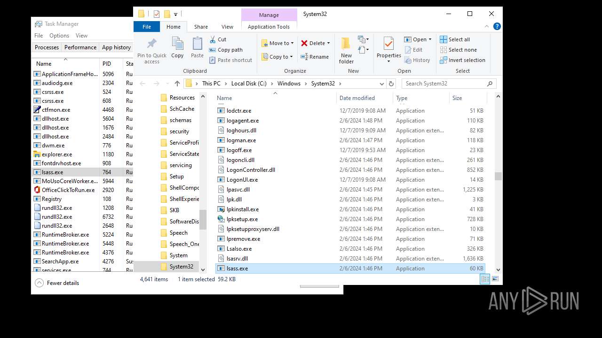Select logoff.exe in the file list
The height and width of the screenshot is (338, 602).
(x=351, y=150)
